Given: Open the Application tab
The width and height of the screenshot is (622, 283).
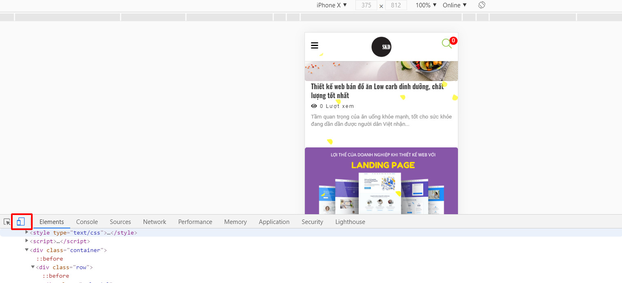Looking at the screenshot, I should pyautogui.click(x=274, y=222).
